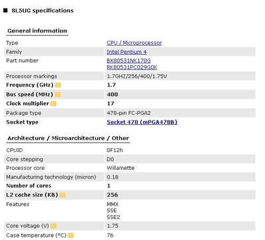Select the processor markings value 1.7GHZ/256/400/1.75V

137,76
